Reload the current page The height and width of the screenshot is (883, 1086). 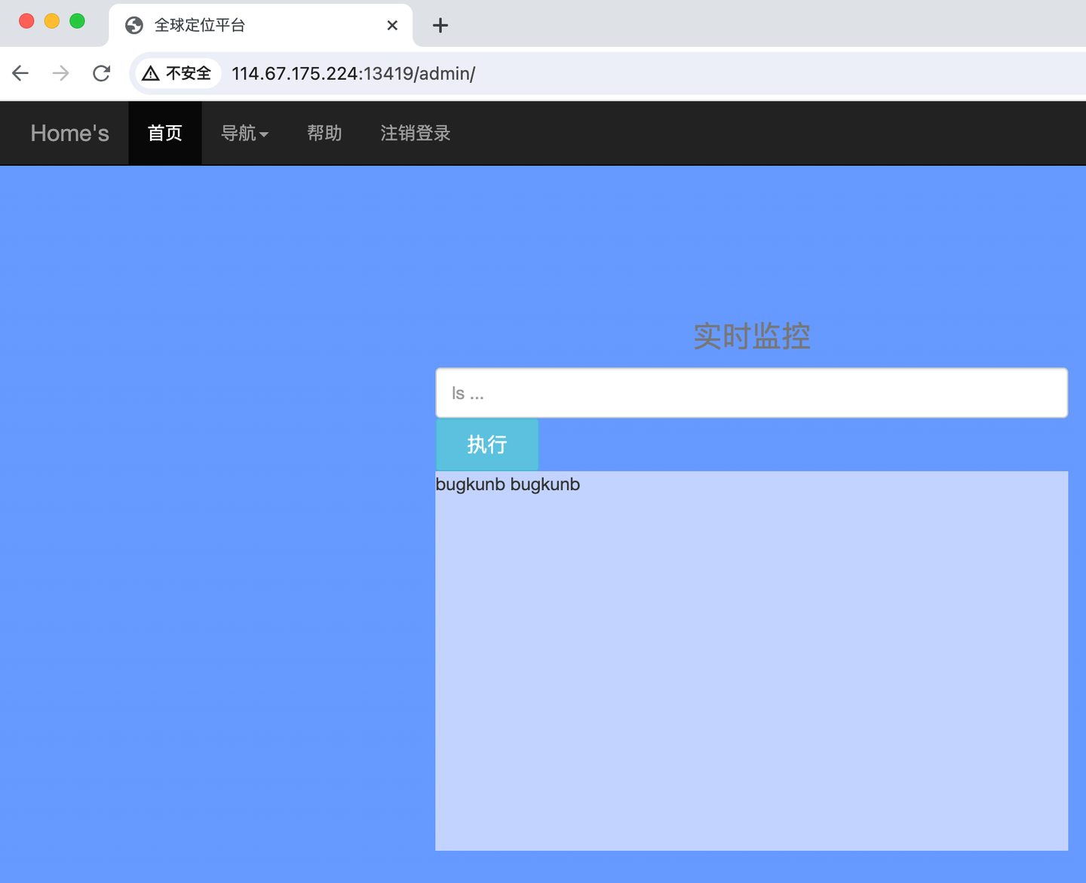coord(102,73)
